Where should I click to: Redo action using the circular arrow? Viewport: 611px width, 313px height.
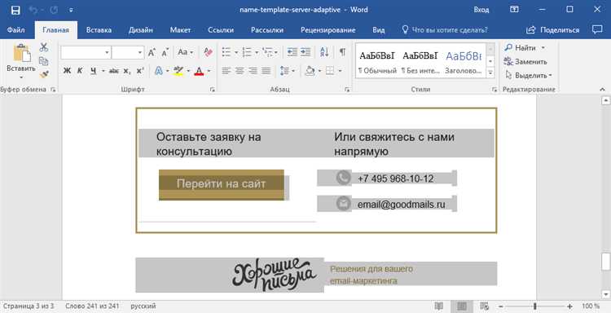coord(54,10)
